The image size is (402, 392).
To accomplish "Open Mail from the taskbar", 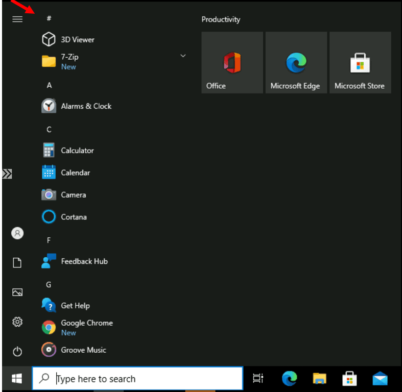I will (380, 379).
